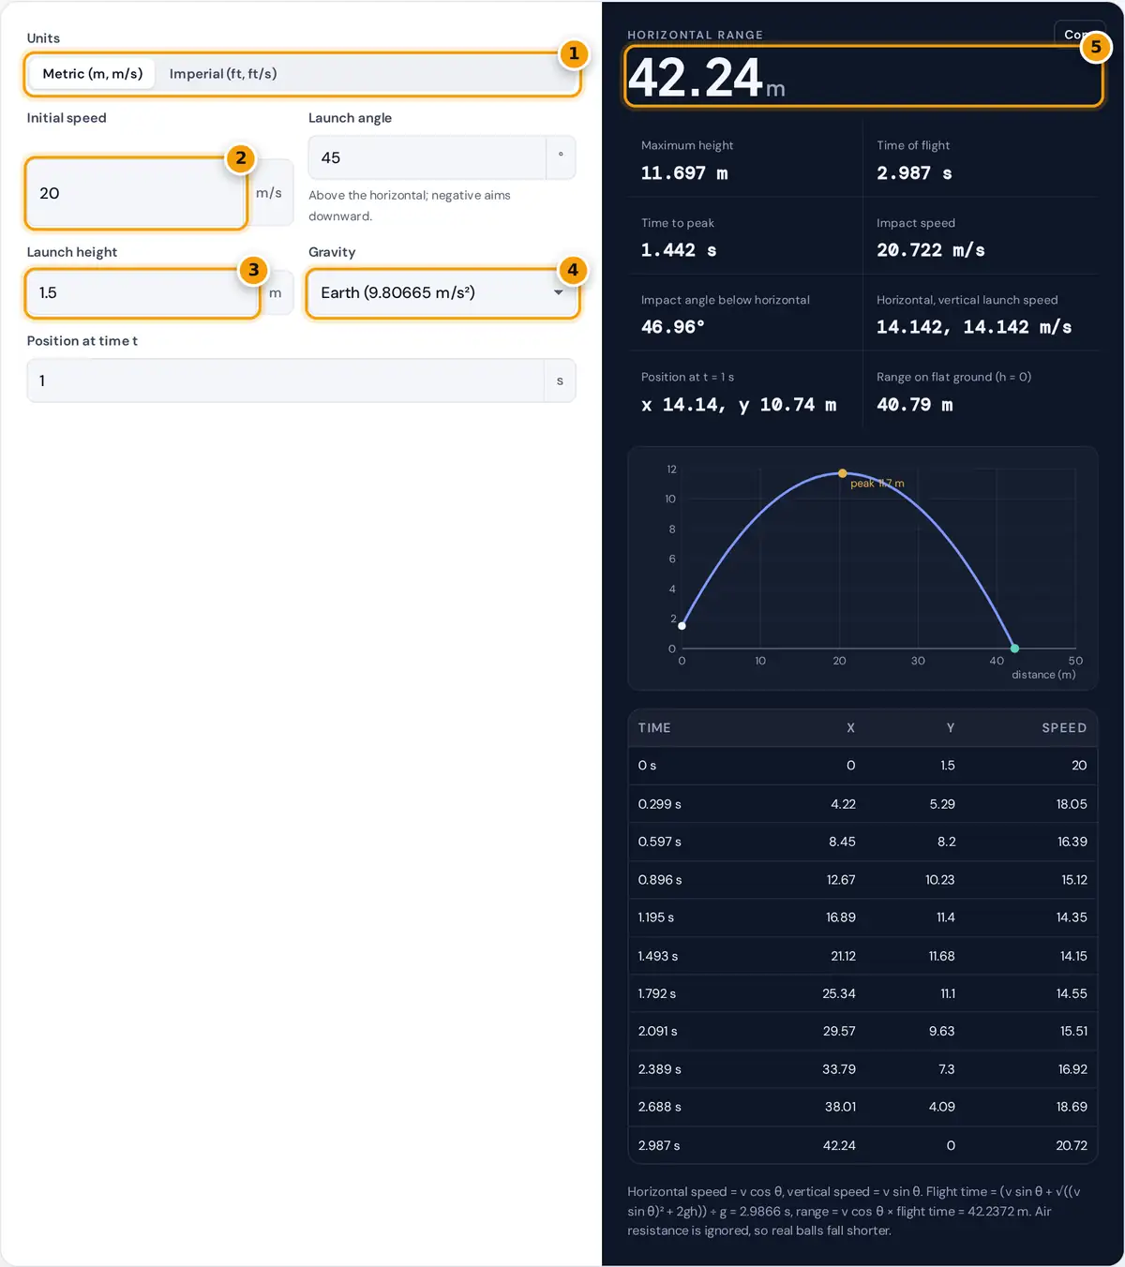Click the orange peak marker on chart
This screenshot has width=1125, height=1267.
(x=842, y=473)
